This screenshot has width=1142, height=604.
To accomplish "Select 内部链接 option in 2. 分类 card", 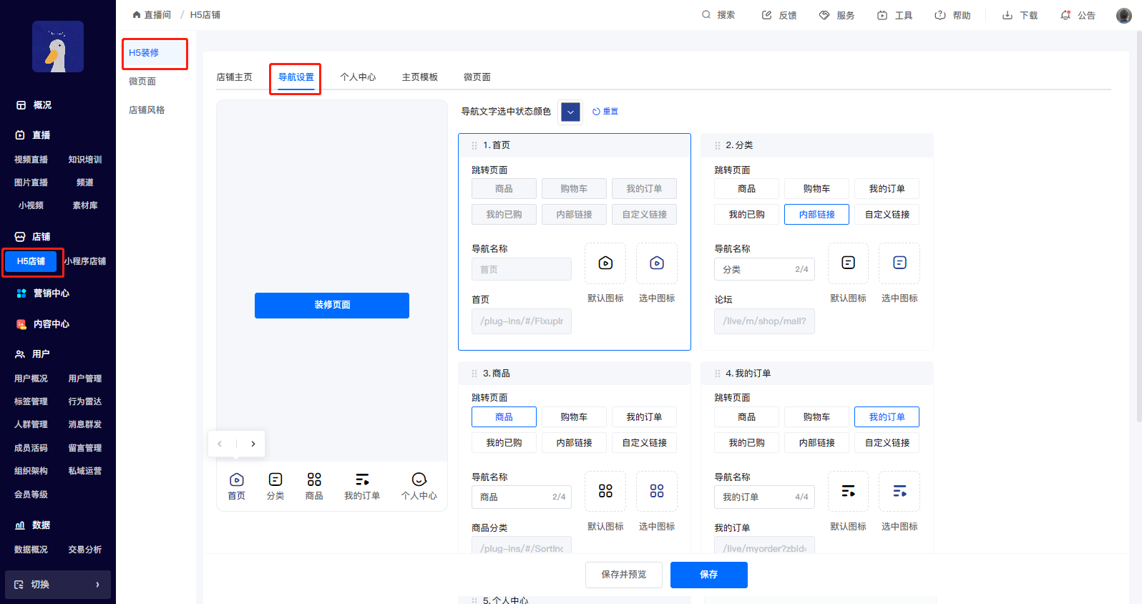I will (x=816, y=215).
